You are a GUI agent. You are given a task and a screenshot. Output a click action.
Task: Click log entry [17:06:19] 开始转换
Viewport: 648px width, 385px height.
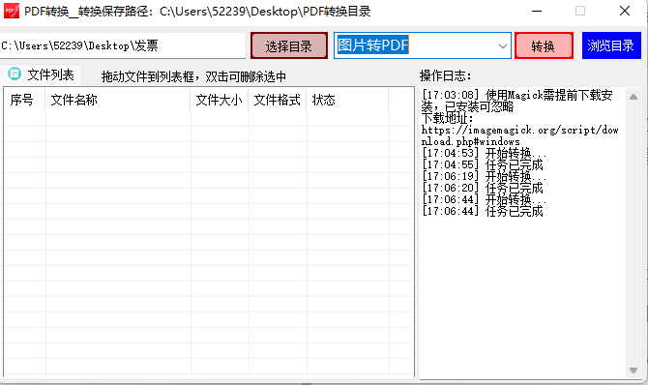(x=484, y=177)
